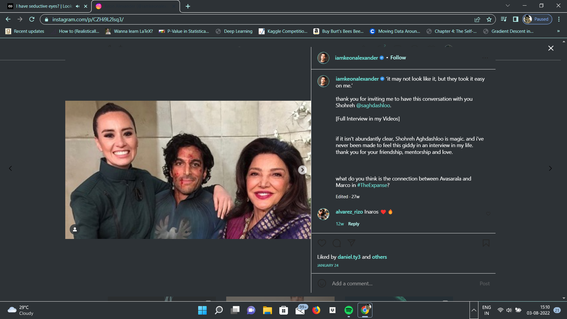
Task: Go to next photo in carousel
Action: 302,170
